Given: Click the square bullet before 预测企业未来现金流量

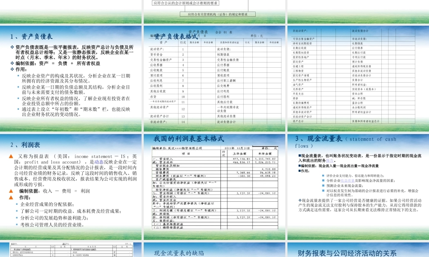Looking at the screenshot, I should click(323, 185).
